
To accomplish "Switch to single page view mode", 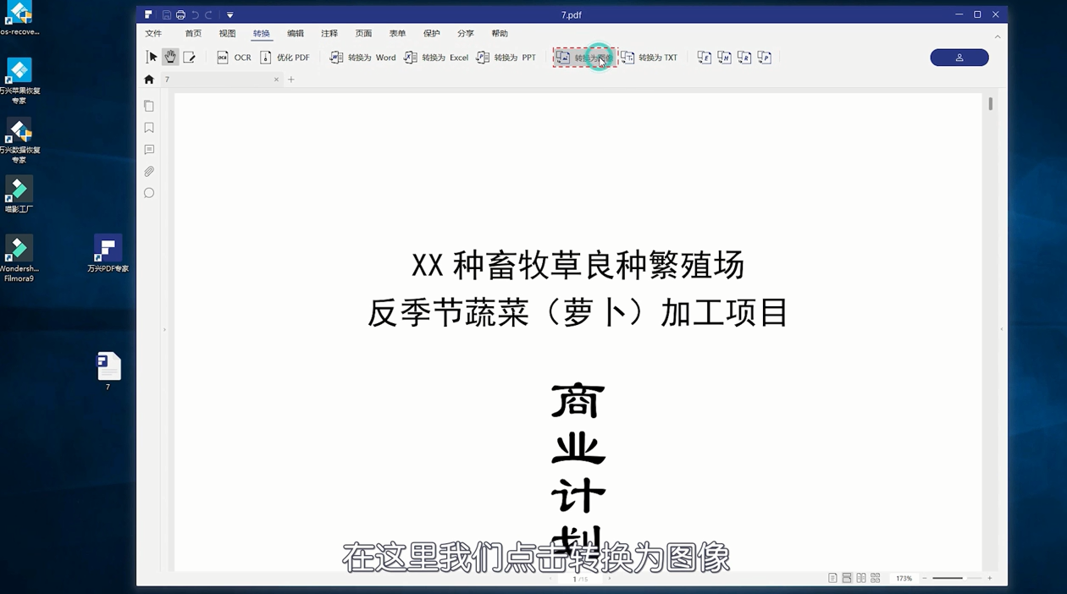I will tap(832, 578).
